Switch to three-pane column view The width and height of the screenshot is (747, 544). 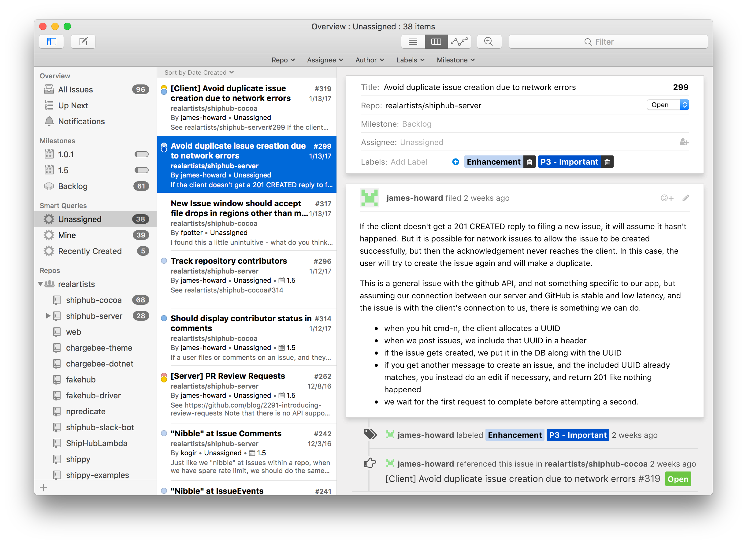(436, 42)
